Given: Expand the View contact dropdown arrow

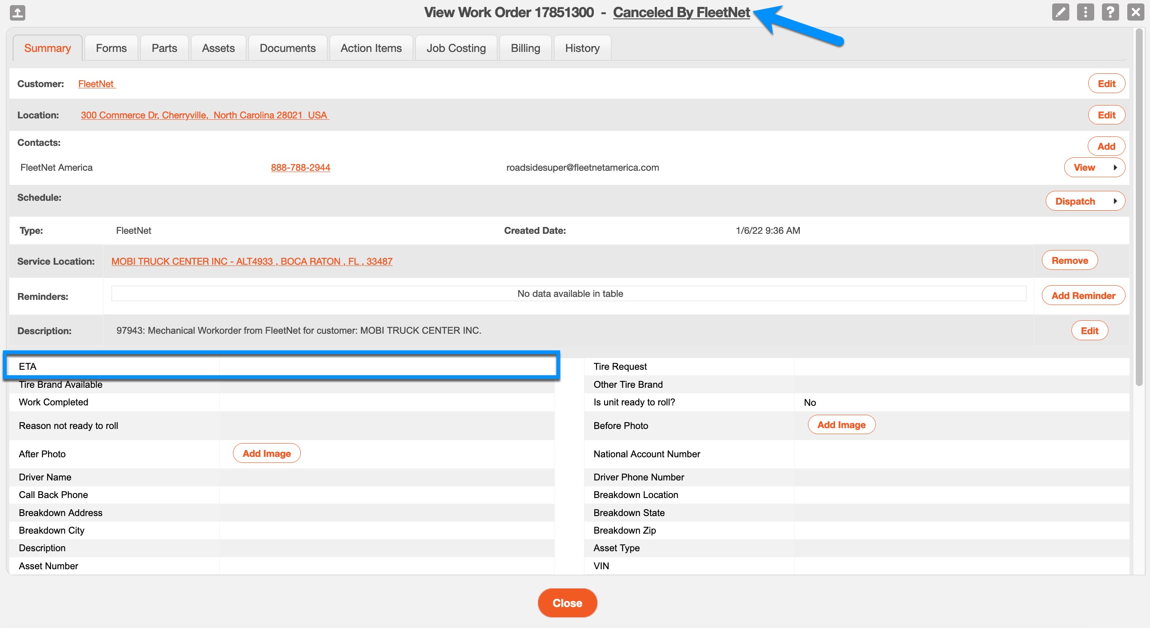Looking at the screenshot, I should coord(1115,167).
